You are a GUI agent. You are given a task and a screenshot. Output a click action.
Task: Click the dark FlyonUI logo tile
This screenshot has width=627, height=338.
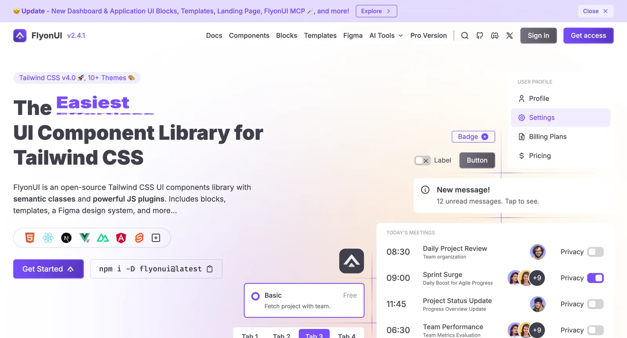(x=352, y=261)
